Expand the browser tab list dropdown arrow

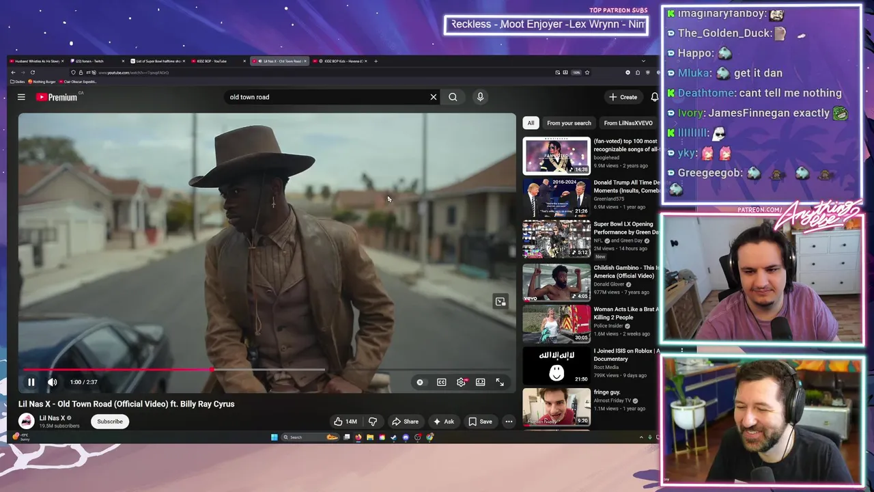coord(643,61)
